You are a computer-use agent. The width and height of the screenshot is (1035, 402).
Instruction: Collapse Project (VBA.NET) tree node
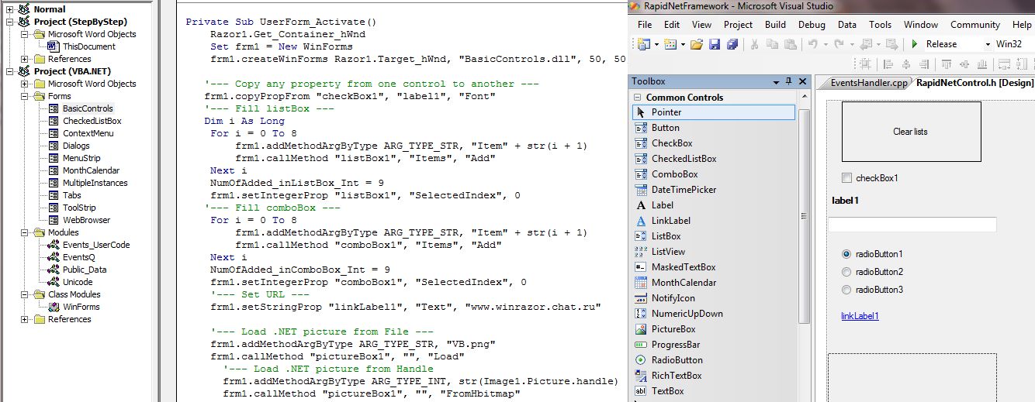[x=10, y=71]
